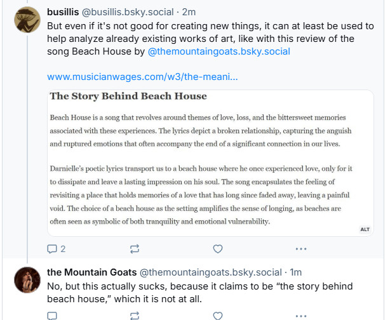Follow the @themountaingoats.bsky.social mention link
The width and height of the screenshot is (390, 320).
click(219, 51)
